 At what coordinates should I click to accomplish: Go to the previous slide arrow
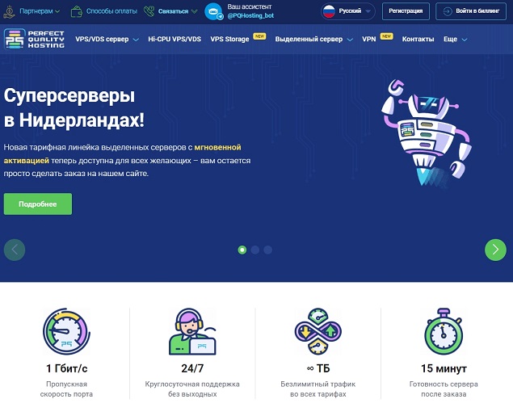pyautogui.click(x=15, y=250)
